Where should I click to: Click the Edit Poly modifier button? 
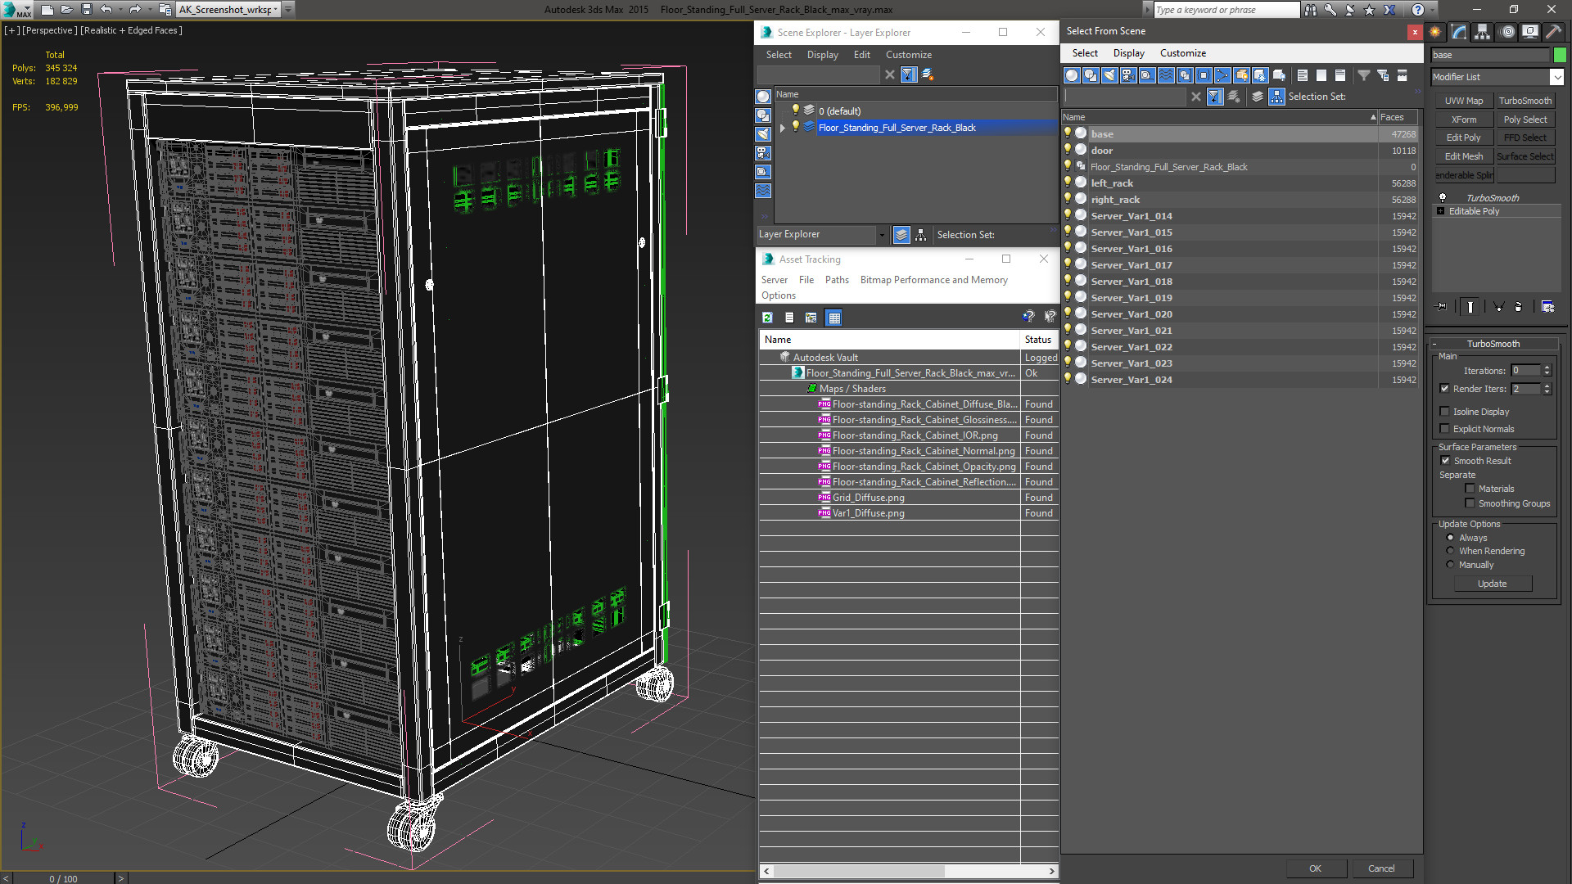1464,138
